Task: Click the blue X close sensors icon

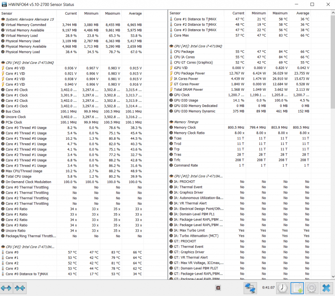Action: [x=326, y=288]
